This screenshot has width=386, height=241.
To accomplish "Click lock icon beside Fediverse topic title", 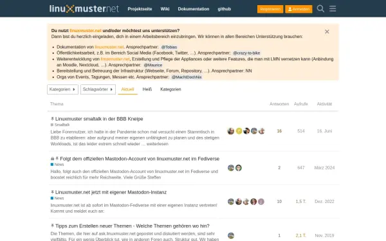I will [x=52, y=159].
